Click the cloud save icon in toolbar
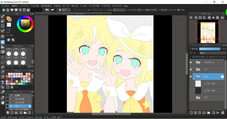 pos(4,10)
